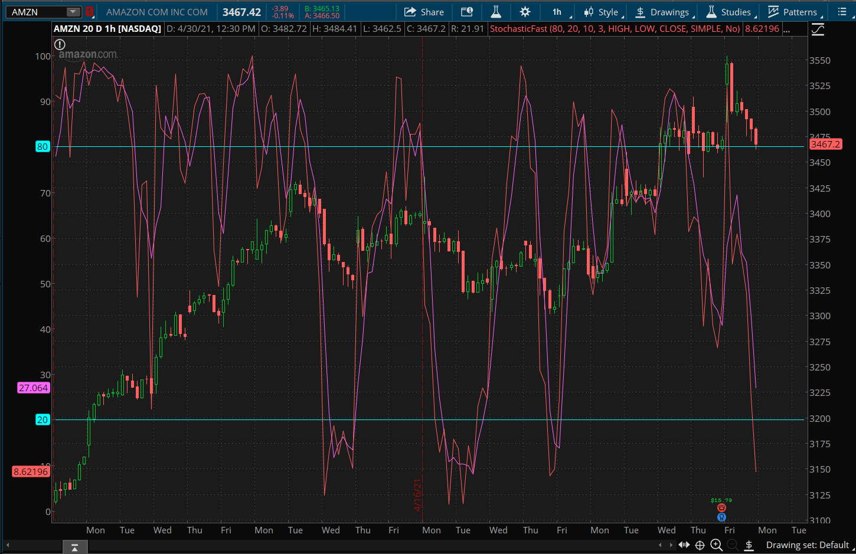Click the $15.79 green earnings label
This screenshot has height=554, width=856.
click(x=721, y=500)
